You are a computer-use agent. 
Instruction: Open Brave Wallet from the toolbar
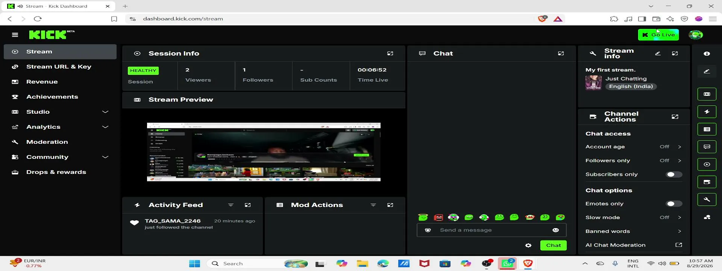tap(656, 19)
